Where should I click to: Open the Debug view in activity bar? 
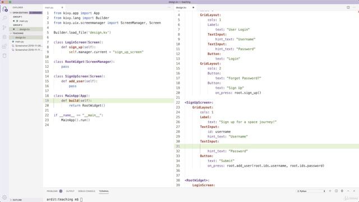[x=4, y=37]
